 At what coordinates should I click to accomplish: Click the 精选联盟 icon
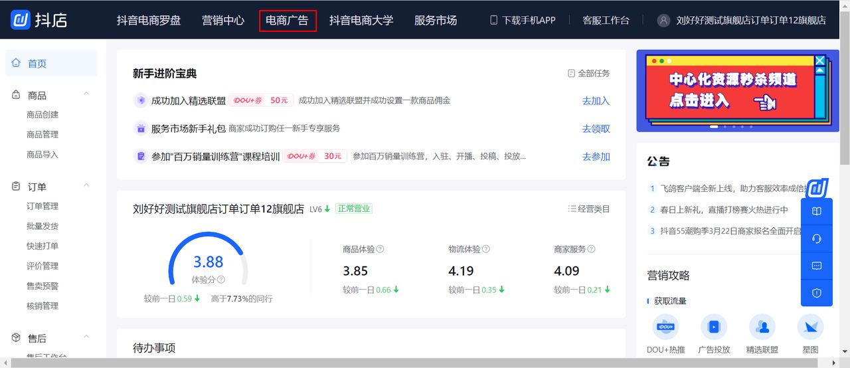pos(762,327)
